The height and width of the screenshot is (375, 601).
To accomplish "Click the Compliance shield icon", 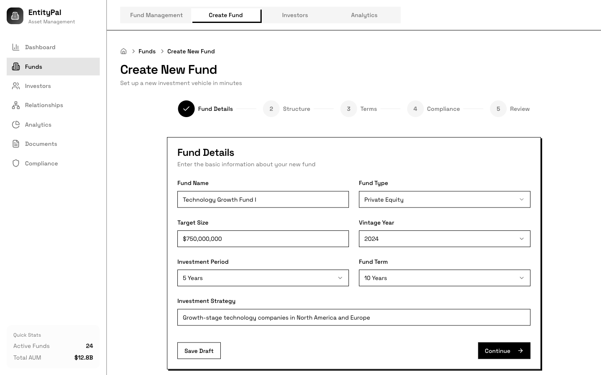I will [15, 163].
